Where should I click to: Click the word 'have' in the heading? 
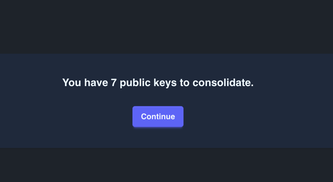pyautogui.click(x=96, y=82)
